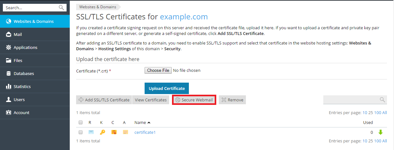Viewport: 394px width, 150px height.
Task: Sort the list by the Name column
Action: tap(140, 122)
